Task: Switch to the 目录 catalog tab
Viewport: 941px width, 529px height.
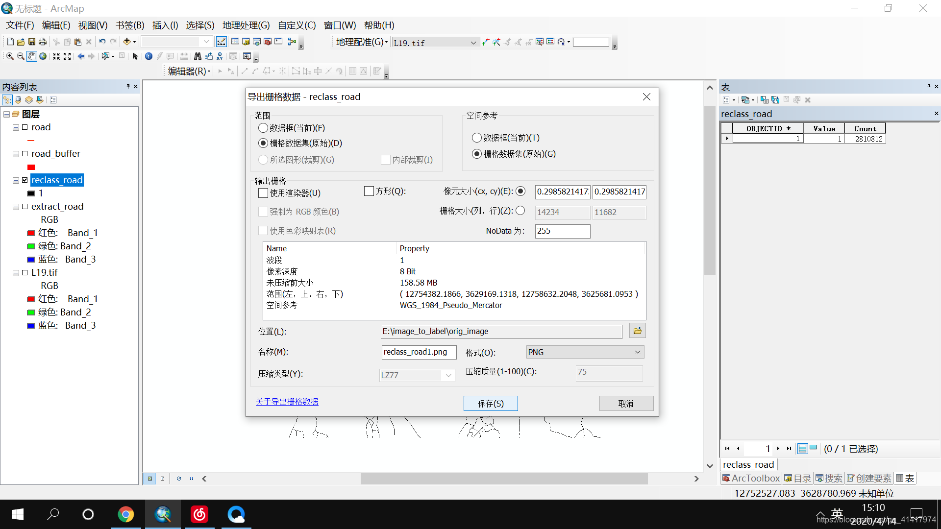Action: (x=797, y=479)
